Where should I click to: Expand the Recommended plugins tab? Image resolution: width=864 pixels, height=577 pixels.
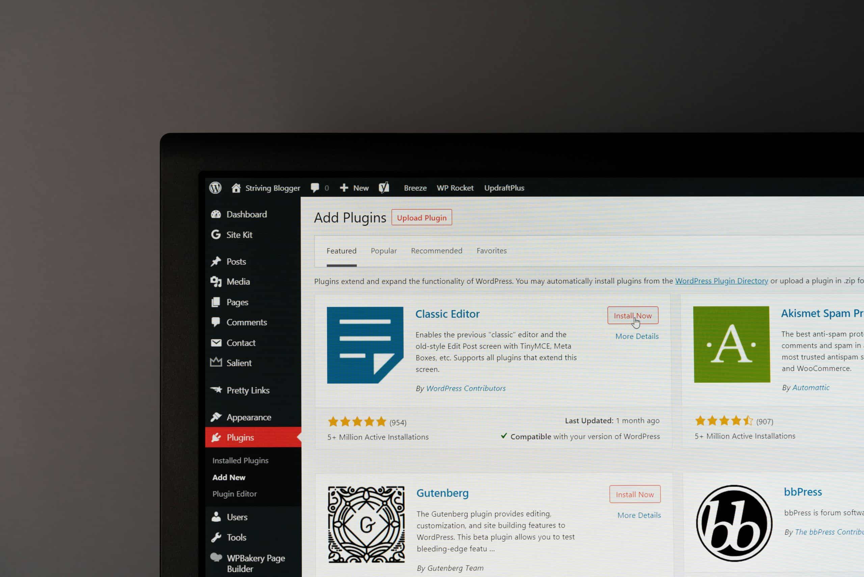tap(436, 251)
